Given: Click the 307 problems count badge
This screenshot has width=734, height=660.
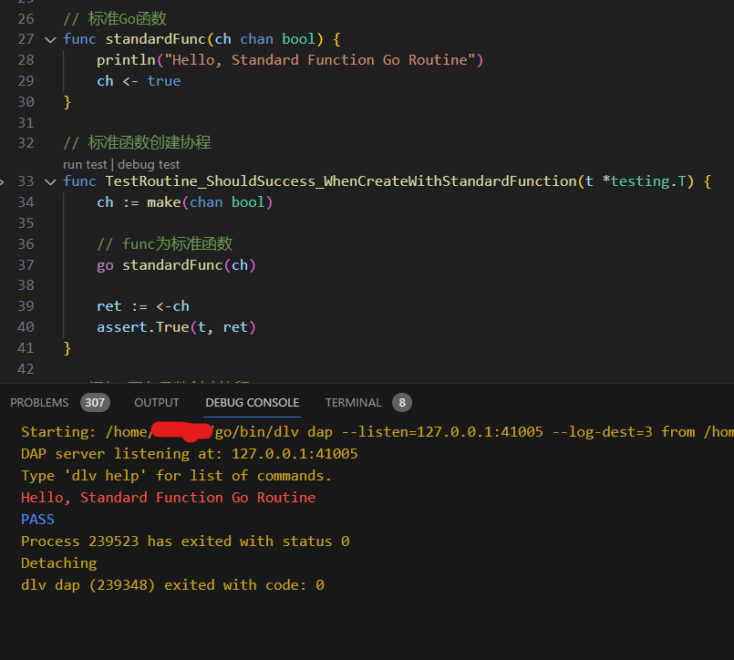Looking at the screenshot, I should pos(95,402).
